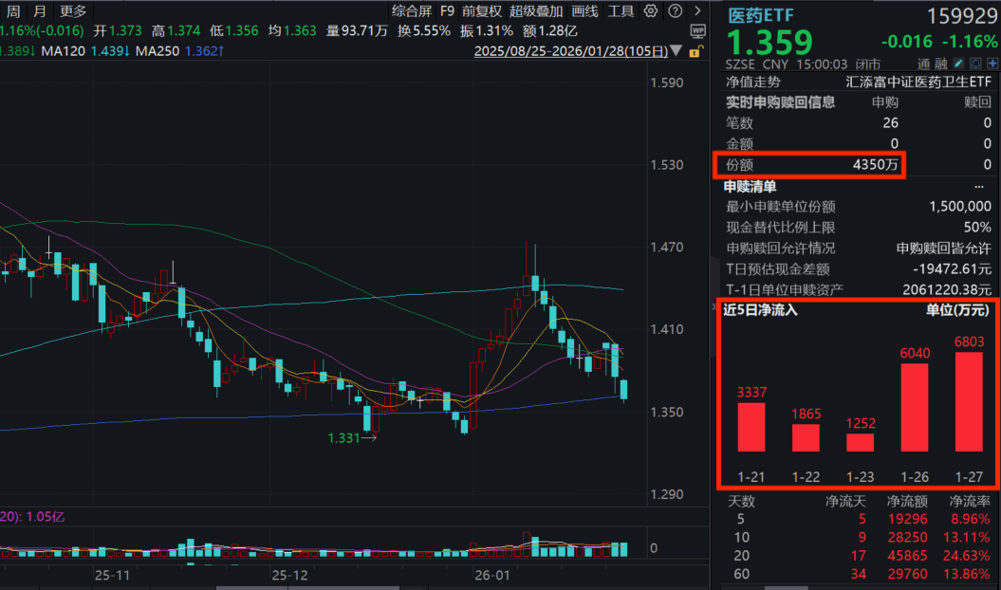The image size is (1001, 590).
Task: Click the help question-mark icon
Action: 675,11
